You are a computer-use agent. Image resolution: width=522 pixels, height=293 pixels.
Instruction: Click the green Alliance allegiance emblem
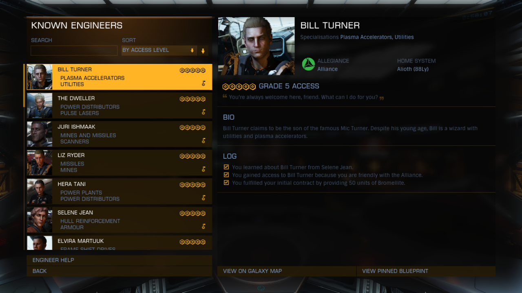tap(308, 64)
